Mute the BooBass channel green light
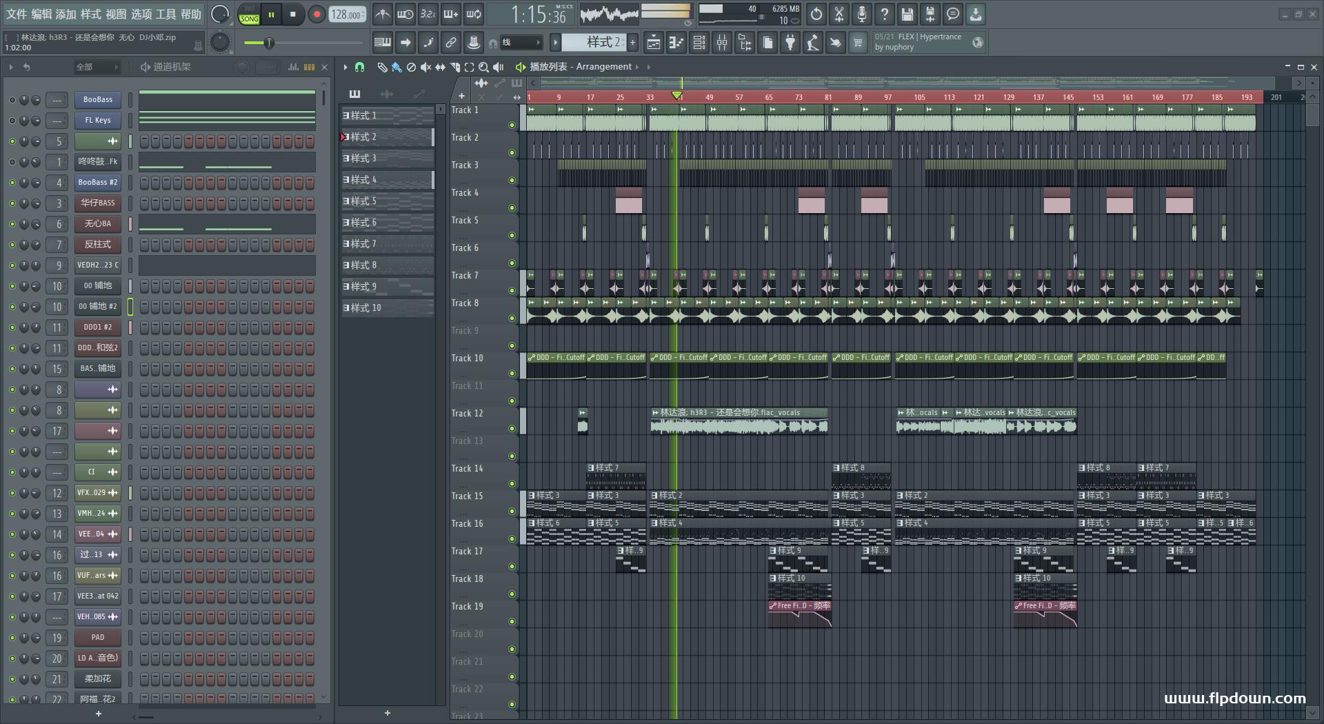Image resolution: width=1324 pixels, height=724 pixels. (x=12, y=100)
